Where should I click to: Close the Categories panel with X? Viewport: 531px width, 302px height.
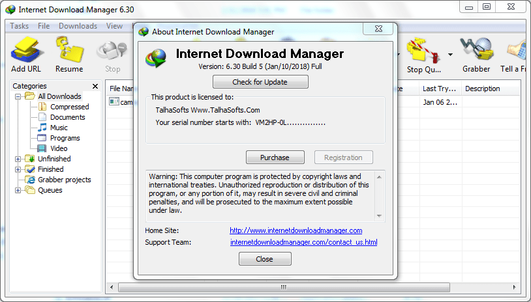(95, 86)
